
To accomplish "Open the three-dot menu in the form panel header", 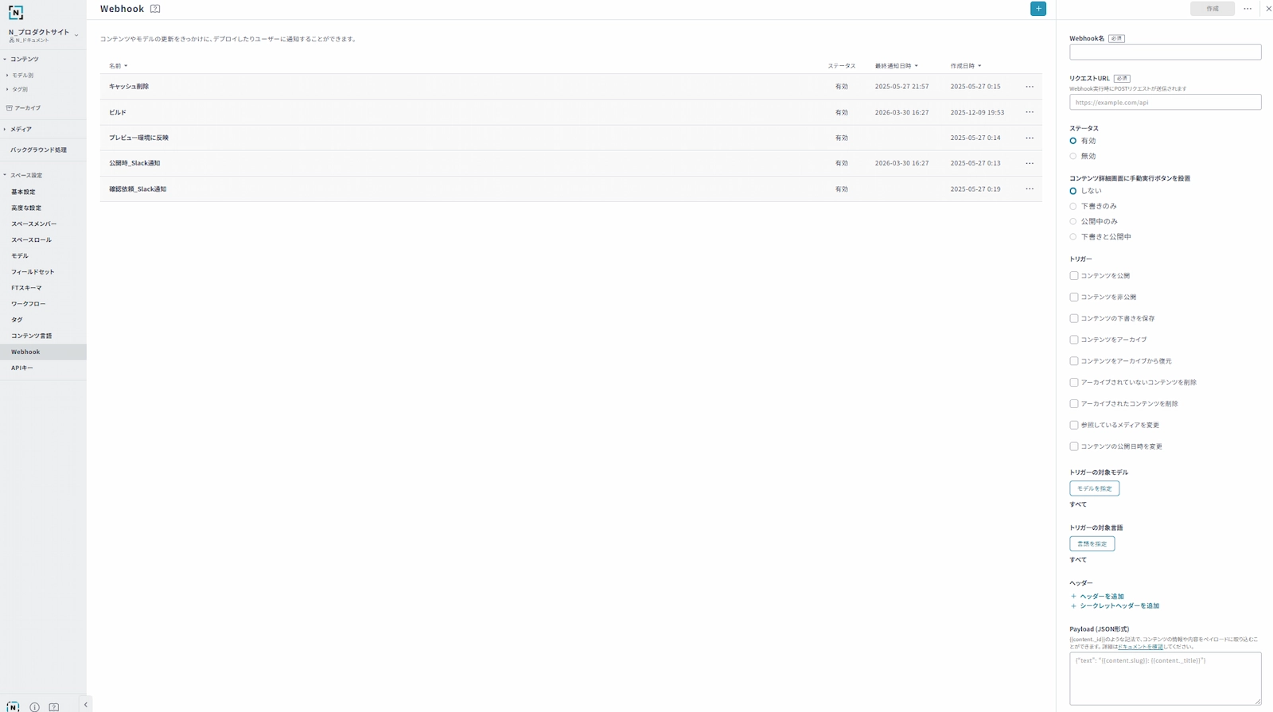I will point(1248,9).
